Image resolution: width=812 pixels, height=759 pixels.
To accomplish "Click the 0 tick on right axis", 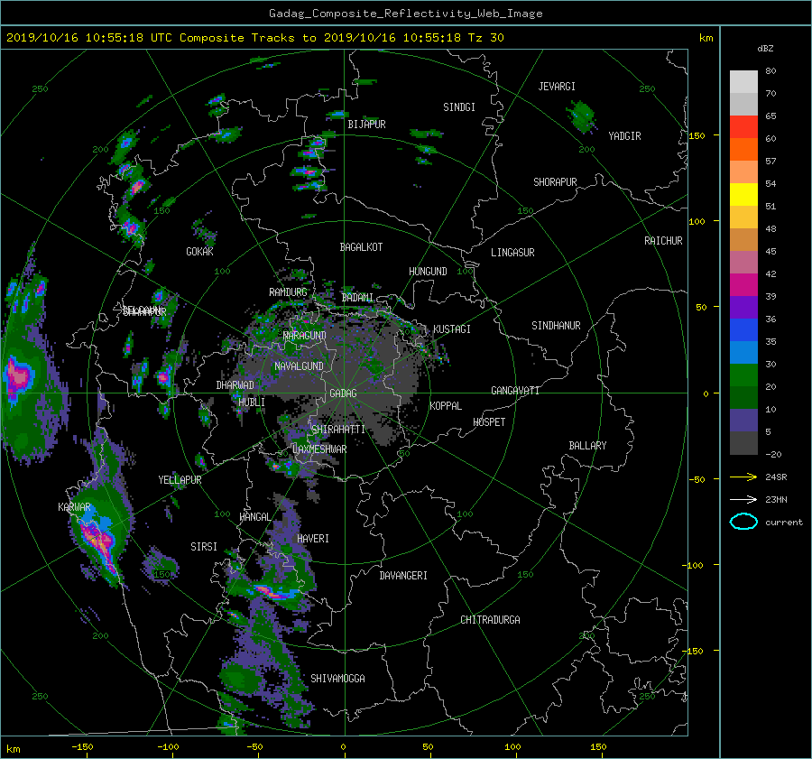I will [x=706, y=393].
